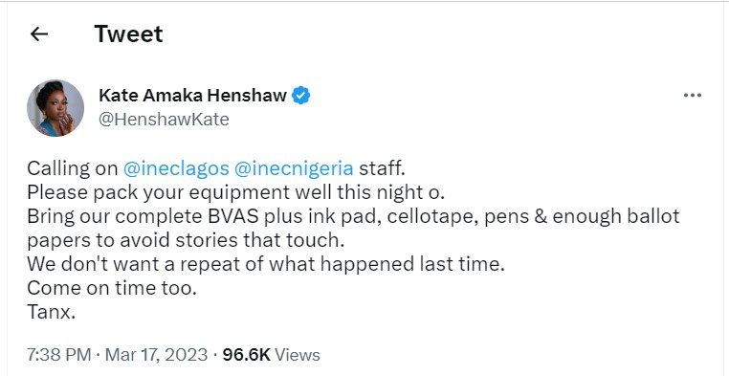Click the word 'Tanx.' ending the tweet
The width and height of the screenshot is (729, 376).
pyautogui.click(x=51, y=312)
